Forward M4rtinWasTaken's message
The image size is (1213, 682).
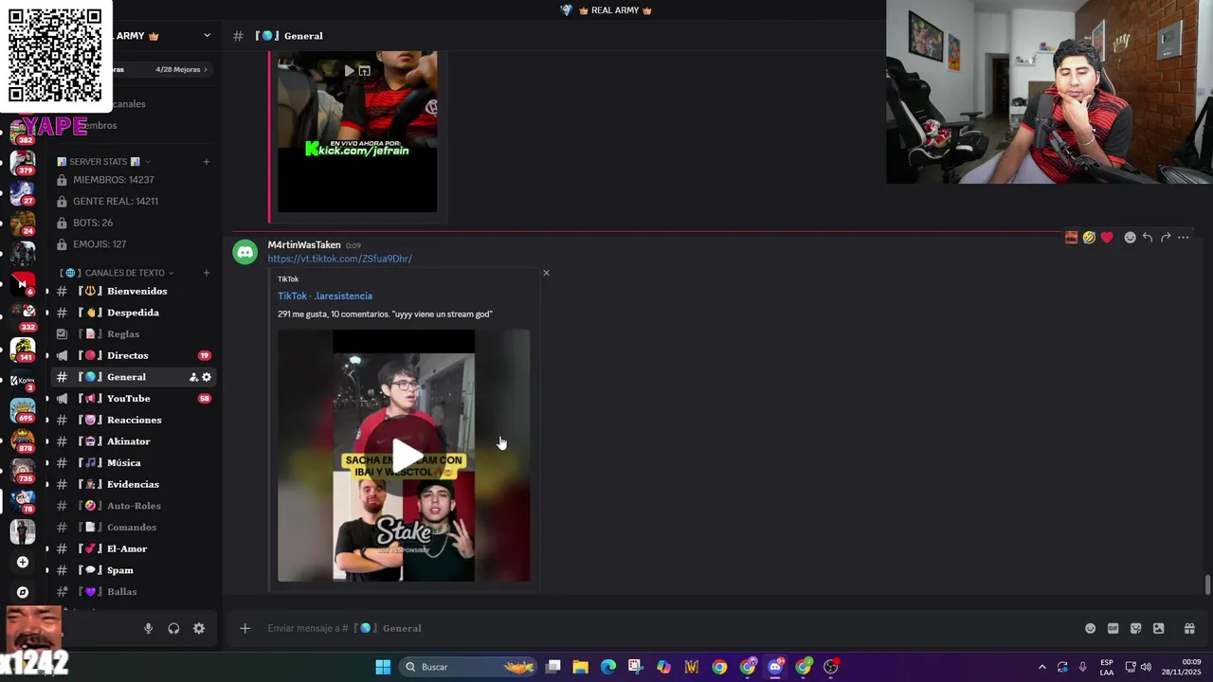[1166, 238]
